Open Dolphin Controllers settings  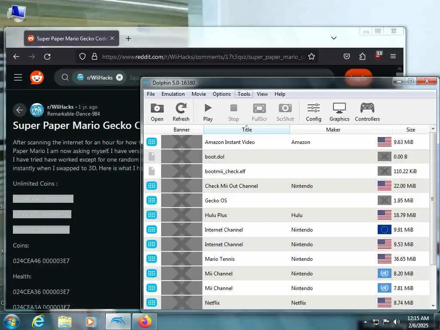pos(367,112)
